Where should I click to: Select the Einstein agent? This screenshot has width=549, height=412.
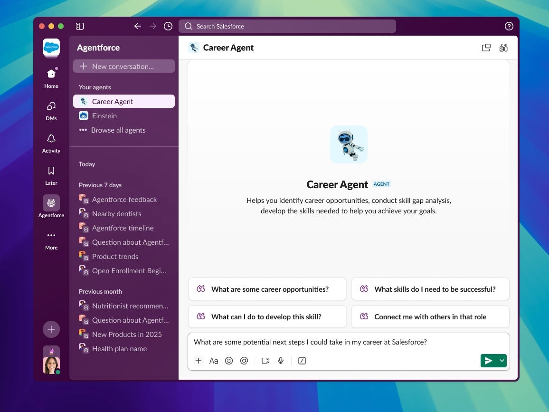click(x=123, y=115)
